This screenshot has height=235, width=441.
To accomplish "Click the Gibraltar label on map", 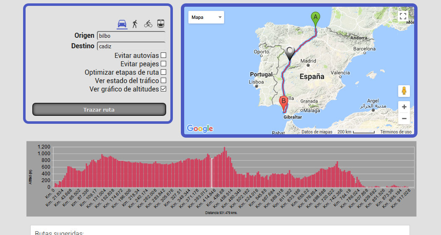I will tap(293, 117).
